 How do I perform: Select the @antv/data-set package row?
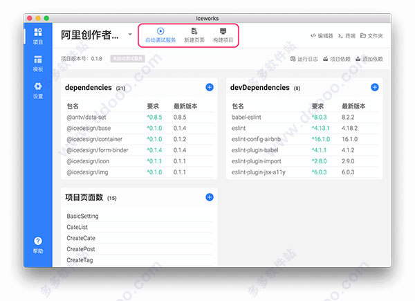[x=140, y=117]
